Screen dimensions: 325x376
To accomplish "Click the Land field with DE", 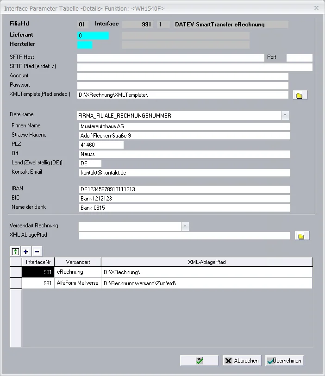I will coord(90,163).
